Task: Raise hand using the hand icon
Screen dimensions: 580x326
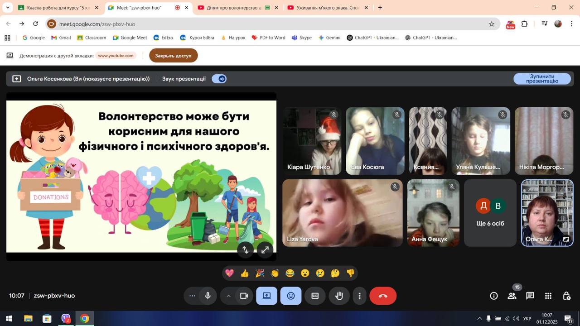Action: click(x=339, y=296)
